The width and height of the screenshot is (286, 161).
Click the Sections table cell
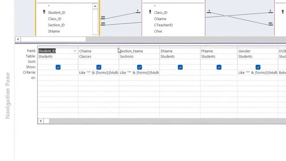139,56
